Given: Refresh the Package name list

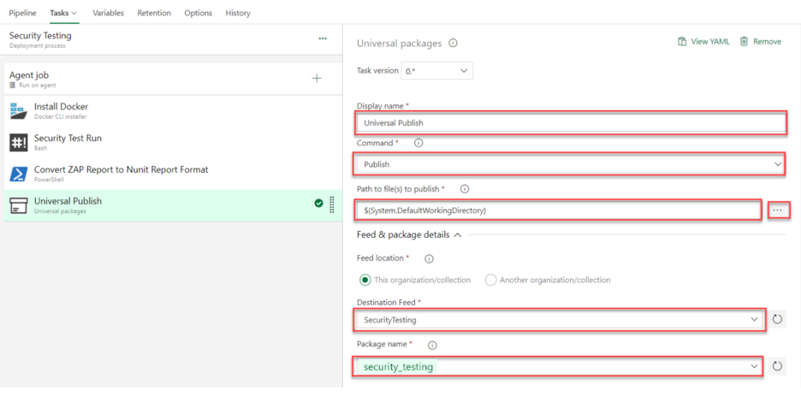Looking at the screenshot, I should (778, 366).
